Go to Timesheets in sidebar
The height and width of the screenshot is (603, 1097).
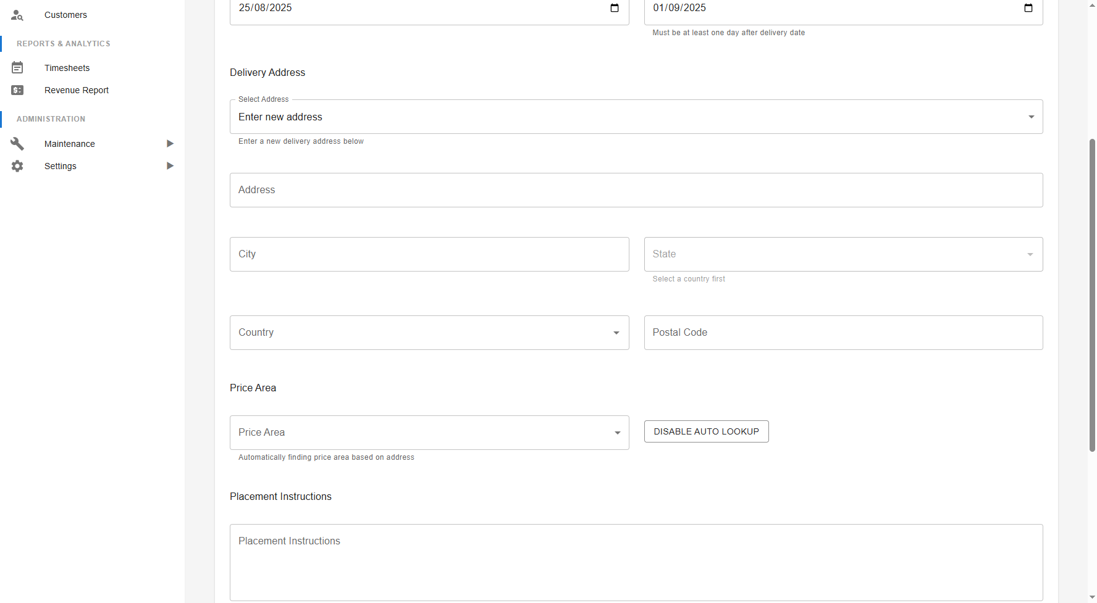point(67,68)
